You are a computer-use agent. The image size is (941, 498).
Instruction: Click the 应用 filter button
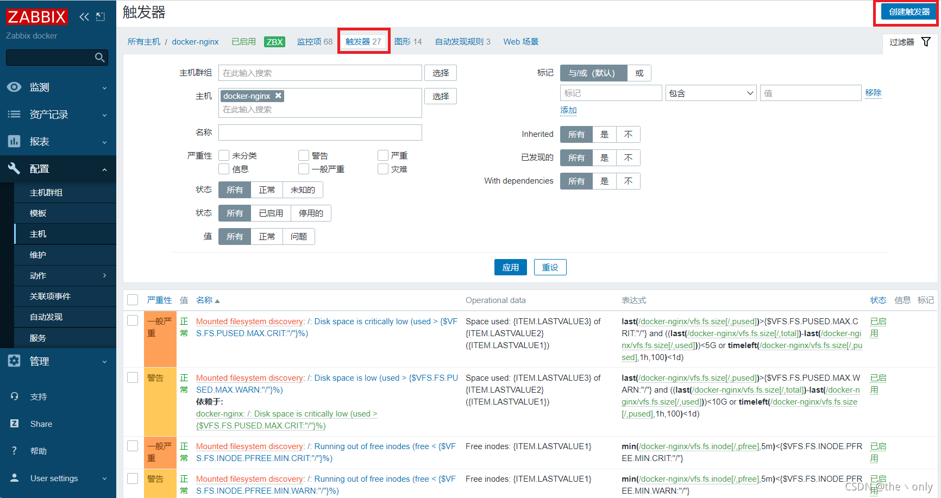click(510, 267)
